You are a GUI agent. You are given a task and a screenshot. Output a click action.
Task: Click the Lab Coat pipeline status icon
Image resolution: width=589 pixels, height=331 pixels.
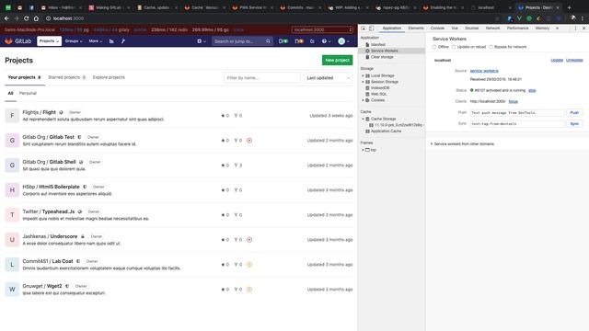click(249, 265)
